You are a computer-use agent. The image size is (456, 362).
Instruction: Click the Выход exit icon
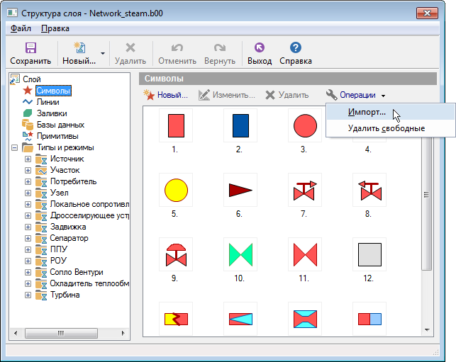tap(259, 48)
